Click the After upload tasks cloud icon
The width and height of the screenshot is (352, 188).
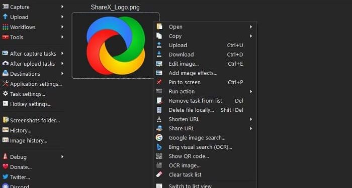point(6,63)
